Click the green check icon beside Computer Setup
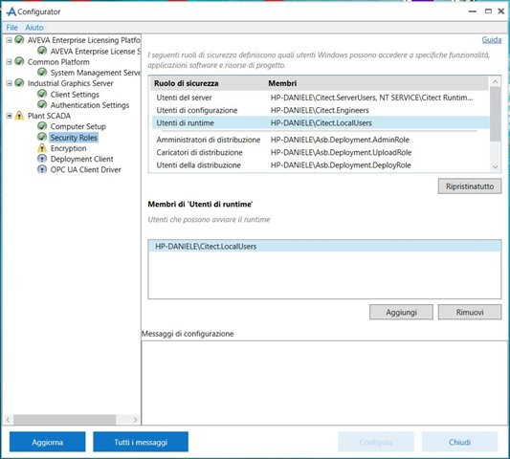The image size is (510, 459). click(x=42, y=126)
